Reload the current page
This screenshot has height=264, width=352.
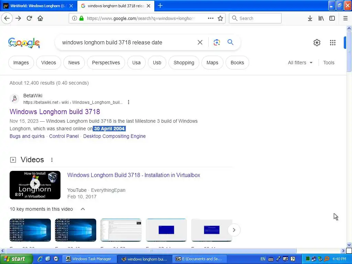click(x=29, y=18)
